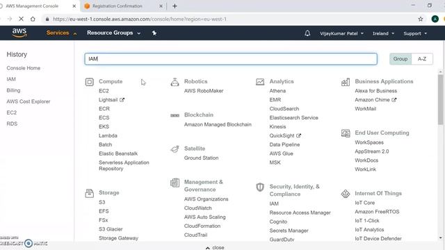Open Ground Station service
This screenshot has height=250, width=445.
tap(201, 158)
